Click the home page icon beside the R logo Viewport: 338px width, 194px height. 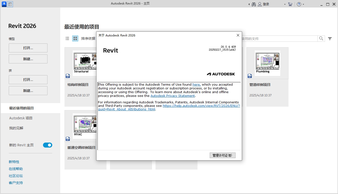10,4
